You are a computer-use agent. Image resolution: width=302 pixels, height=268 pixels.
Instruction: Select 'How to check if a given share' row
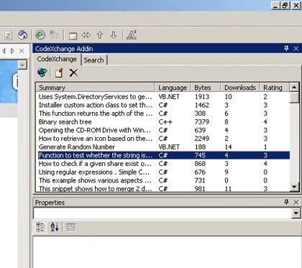tap(163, 164)
